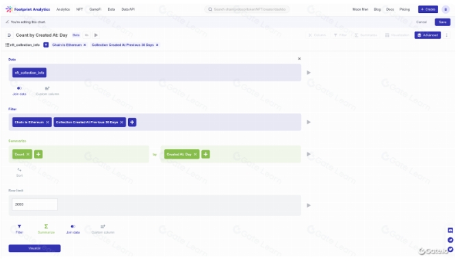Image resolution: width=460 pixels, height=261 pixels.
Task: Click the Advanced mode button
Action: (x=428, y=35)
